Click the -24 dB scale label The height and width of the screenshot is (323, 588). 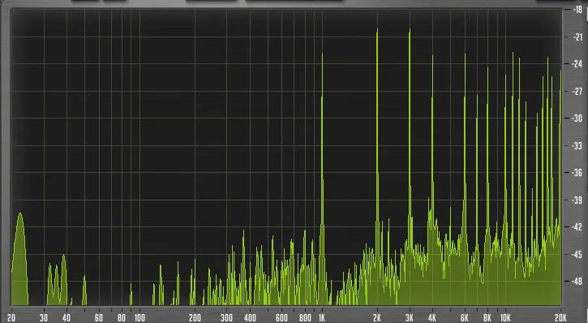(x=577, y=64)
